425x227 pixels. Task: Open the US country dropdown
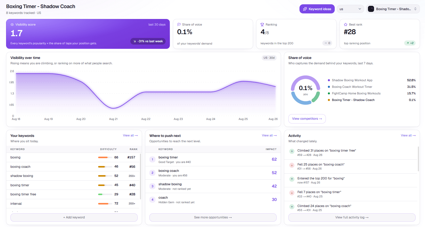click(x=350, y=9)
